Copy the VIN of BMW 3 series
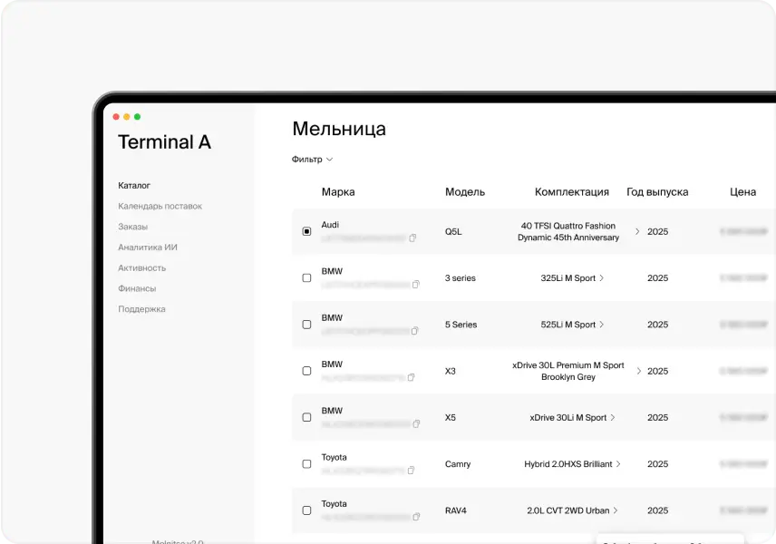776x544 pixels. [x=416, y=285]
